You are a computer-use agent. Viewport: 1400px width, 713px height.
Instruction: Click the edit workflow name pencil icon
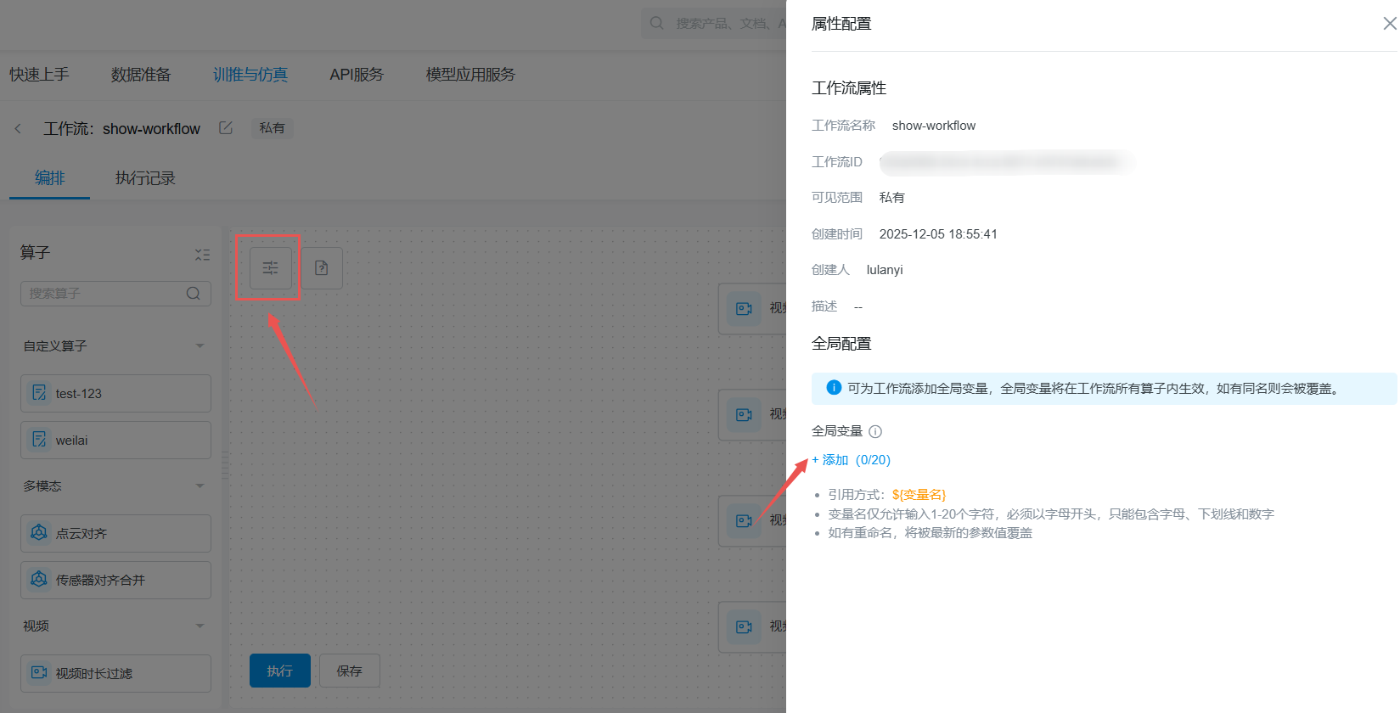click(226, 128)
